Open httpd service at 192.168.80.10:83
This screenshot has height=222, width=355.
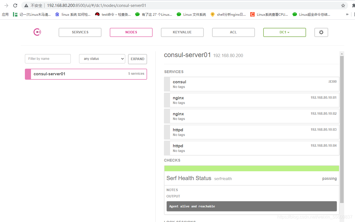pyautogui.click(x=252, y=132)
